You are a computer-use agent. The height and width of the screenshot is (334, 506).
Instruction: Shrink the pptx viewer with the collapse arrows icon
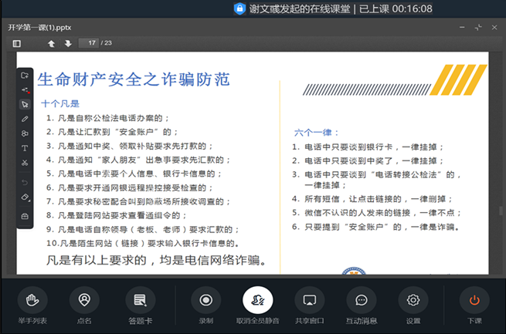click(x=478, y=27)
